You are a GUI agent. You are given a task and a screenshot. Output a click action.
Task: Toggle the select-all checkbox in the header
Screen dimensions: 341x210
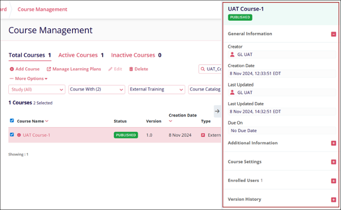pos(12,121)
